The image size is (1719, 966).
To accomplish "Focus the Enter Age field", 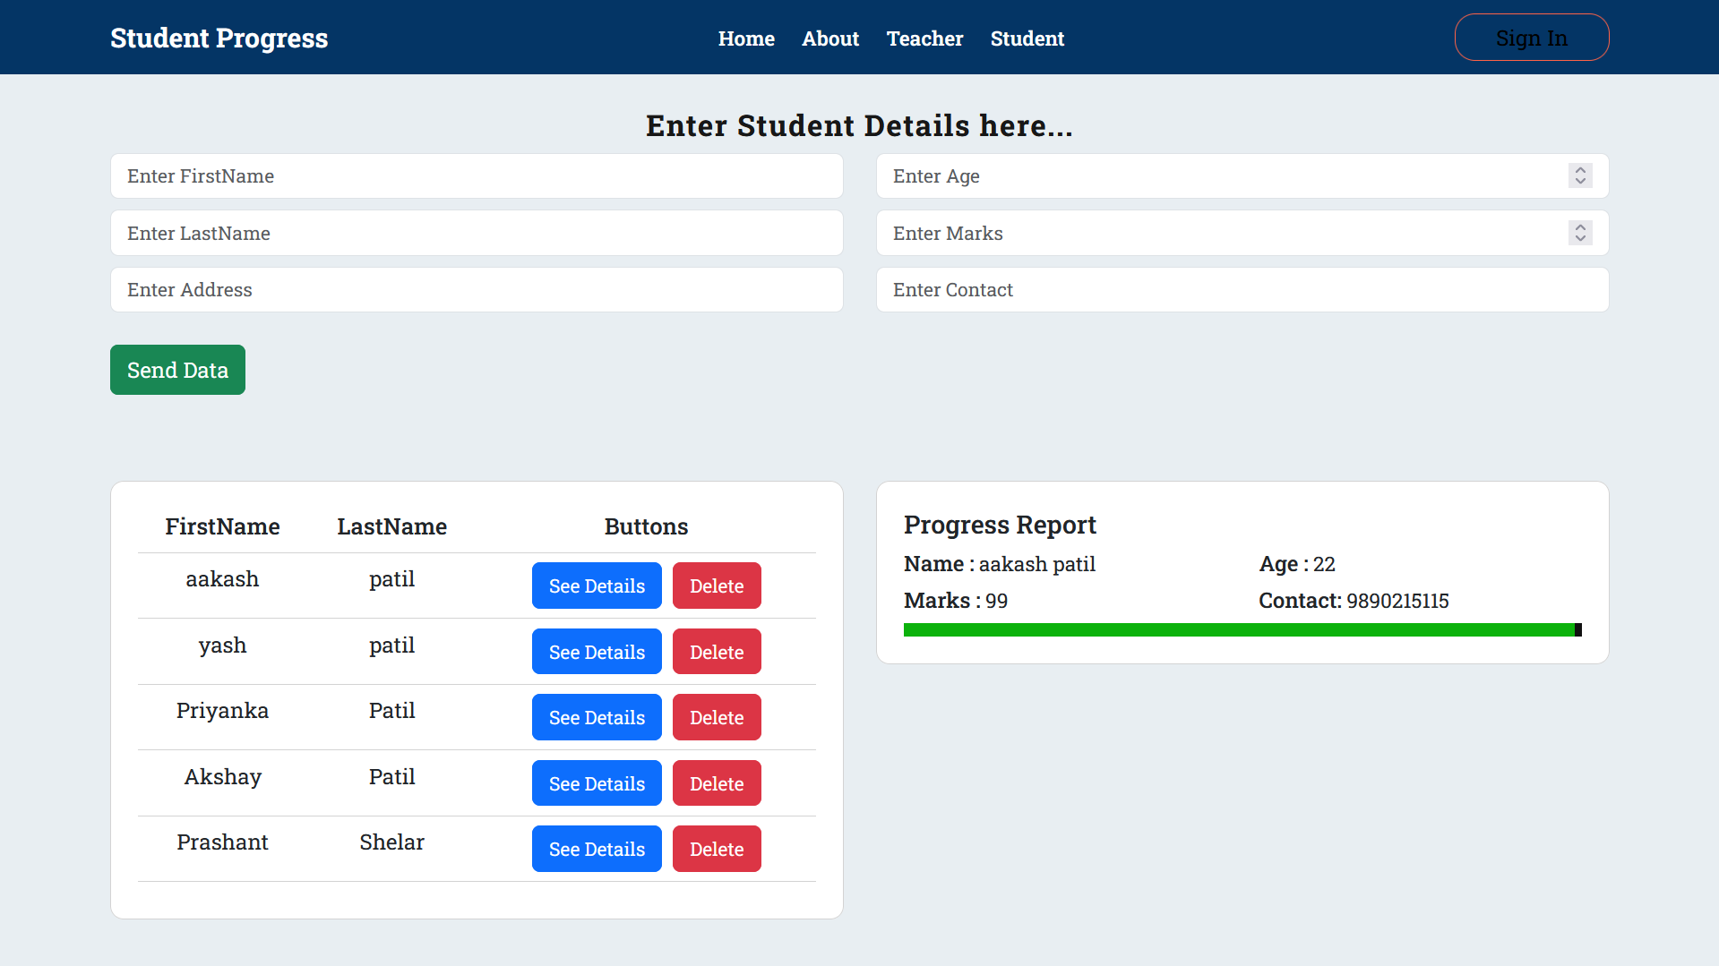I will (1242, 176).
